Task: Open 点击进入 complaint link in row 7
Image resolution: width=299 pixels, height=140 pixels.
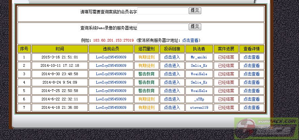Action: click(172, 107)
